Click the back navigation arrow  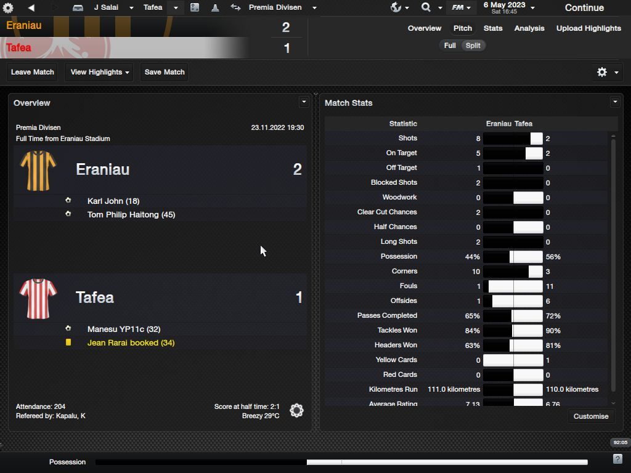tap(31, 7)
